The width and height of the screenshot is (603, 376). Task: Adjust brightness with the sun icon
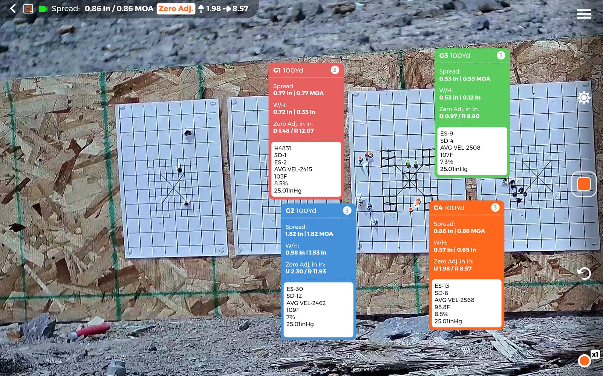[584, 98]
